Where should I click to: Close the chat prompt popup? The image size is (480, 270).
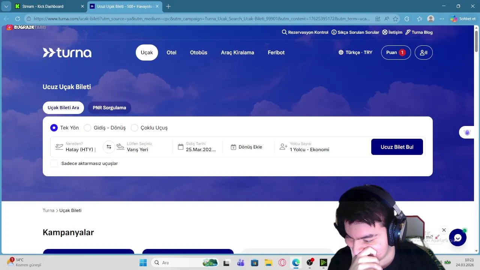(444, 230)
